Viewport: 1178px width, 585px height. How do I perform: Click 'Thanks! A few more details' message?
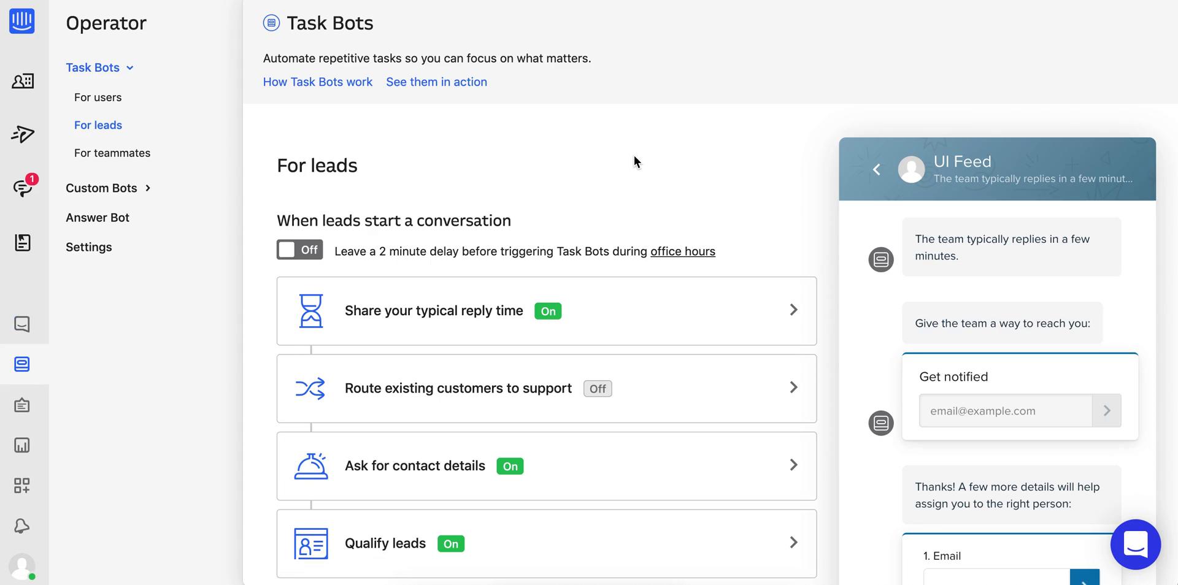coord(1012,495)
